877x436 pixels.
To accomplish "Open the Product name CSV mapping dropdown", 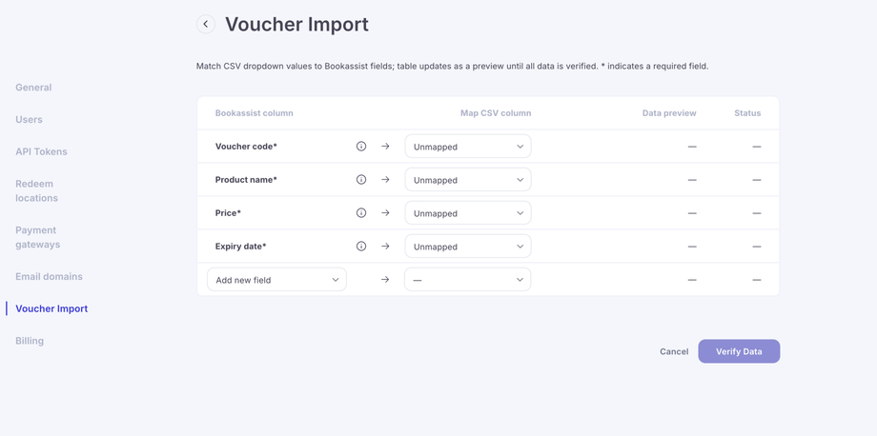I will [467, 180].
